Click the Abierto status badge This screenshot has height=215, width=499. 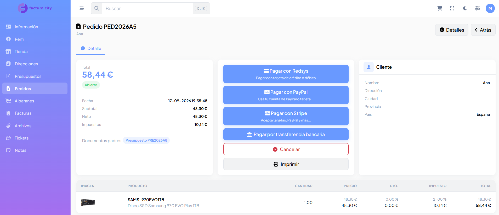tap(91, 85)
